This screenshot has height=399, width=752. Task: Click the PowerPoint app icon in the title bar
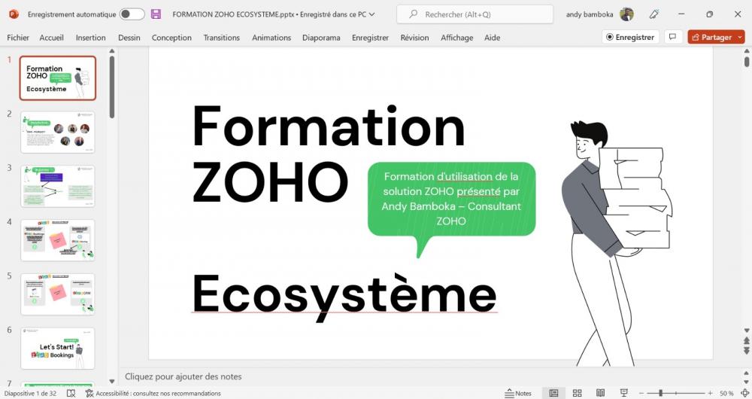14,14
